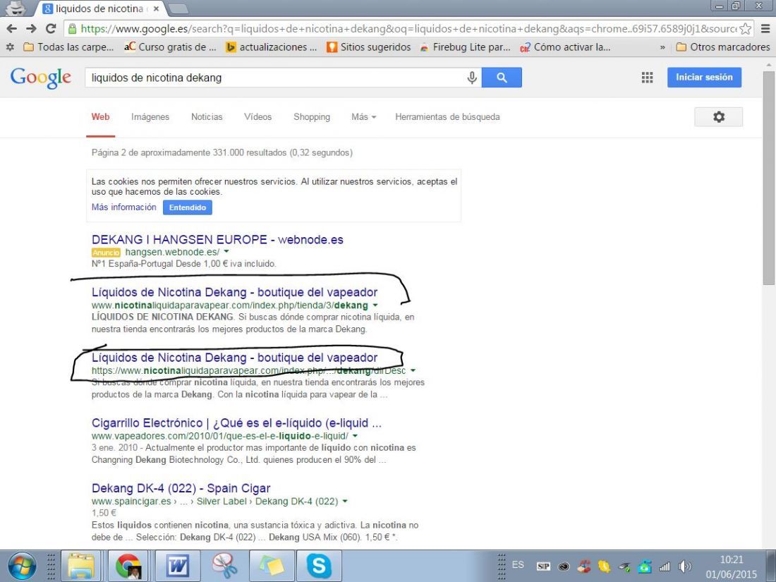Open the actualizaciones bookmark
Image resolution: width=776 pixels, height=582 pixels.
pyautogui.click(x=271, y=47)
